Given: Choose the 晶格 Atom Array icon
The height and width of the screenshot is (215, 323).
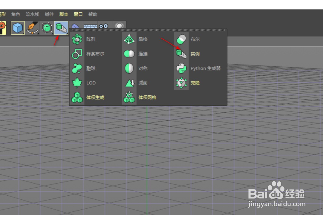Looking at the screenshot, I should (x=129, y=40).
